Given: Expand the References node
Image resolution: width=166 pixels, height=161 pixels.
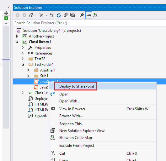Looking at the screenshot, I should pyautogui.click(x=23, y=53).
